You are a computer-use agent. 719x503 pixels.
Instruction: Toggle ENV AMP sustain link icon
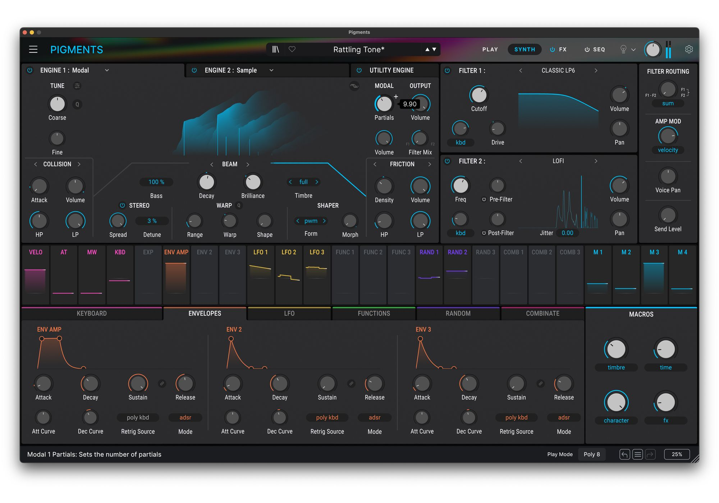162,383
